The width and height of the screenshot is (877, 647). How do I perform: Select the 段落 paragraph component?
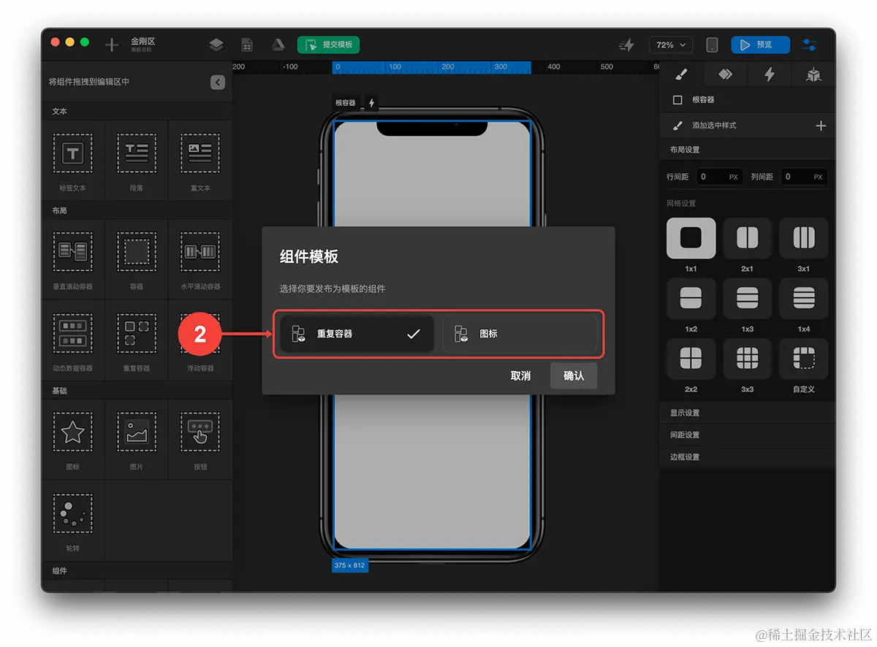(137, 161)
